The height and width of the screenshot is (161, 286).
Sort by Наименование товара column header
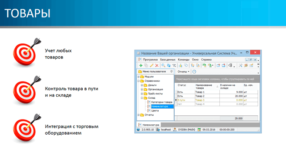(207, 86)
